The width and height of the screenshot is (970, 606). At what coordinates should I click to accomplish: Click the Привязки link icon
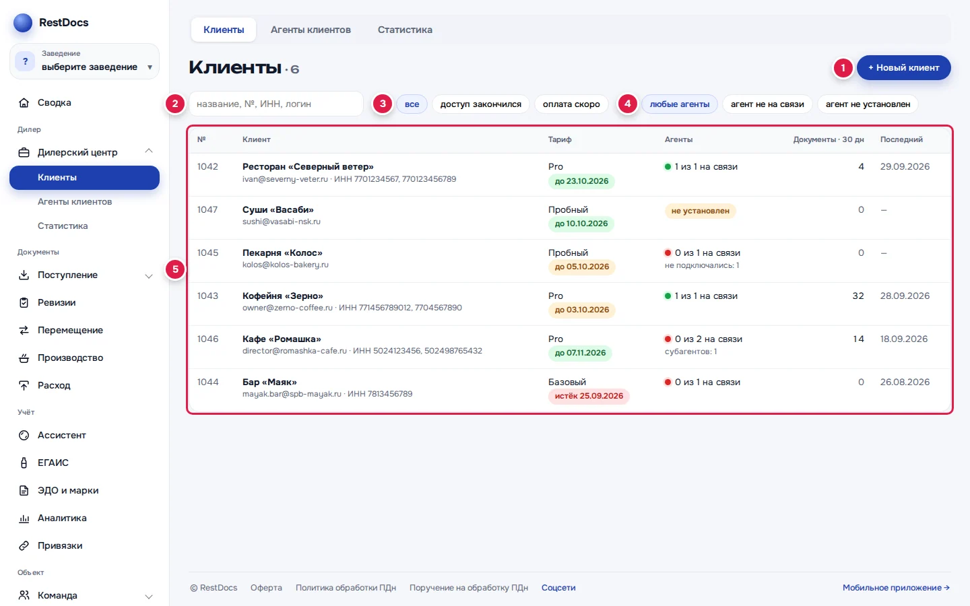(x=24, y=546)
